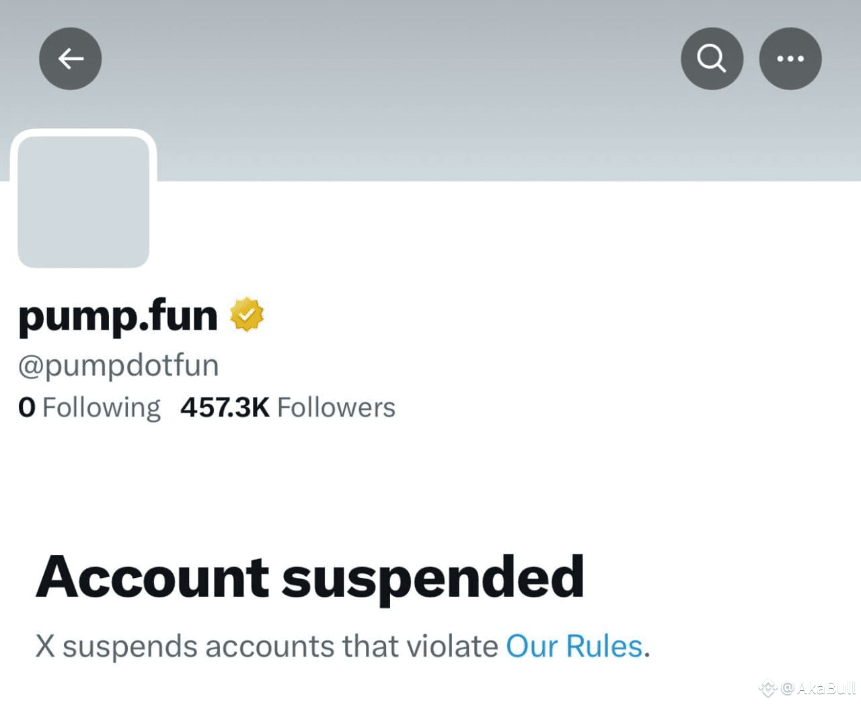Click the 0 Following link
The image size is (861, 705).
click(x=89, y=407)
